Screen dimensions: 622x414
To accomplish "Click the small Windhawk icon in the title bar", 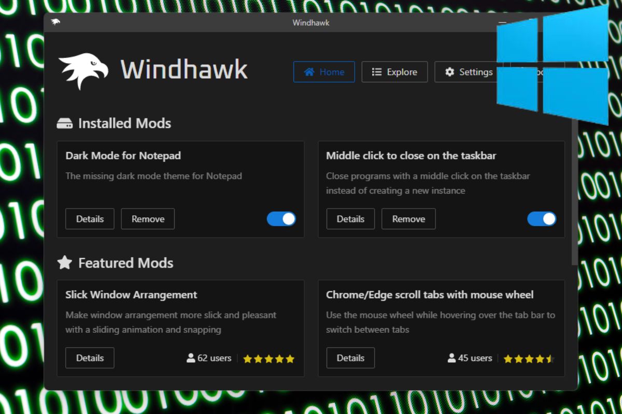I will click(55, 22).
